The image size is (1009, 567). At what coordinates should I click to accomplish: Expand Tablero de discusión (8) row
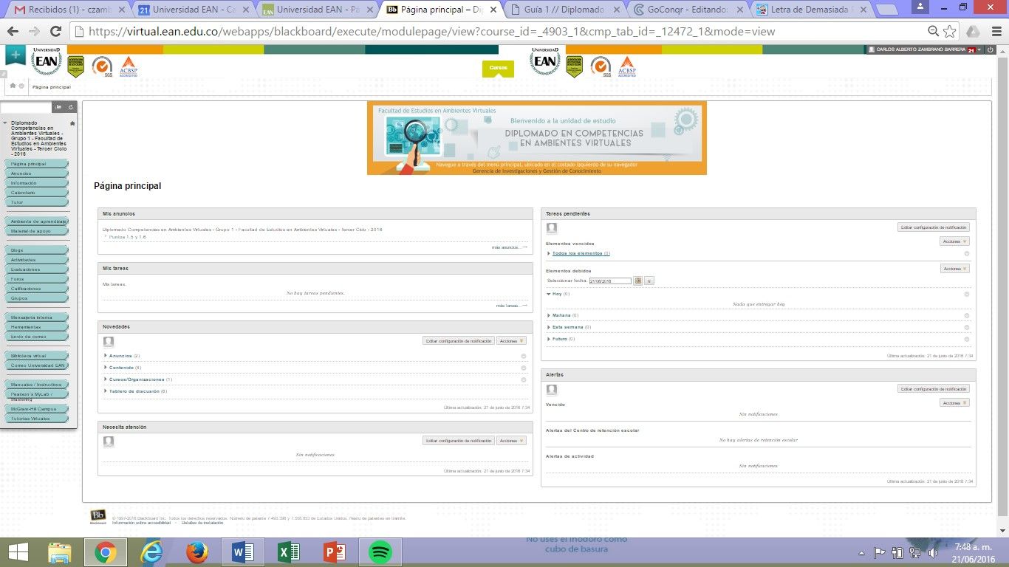136,391
